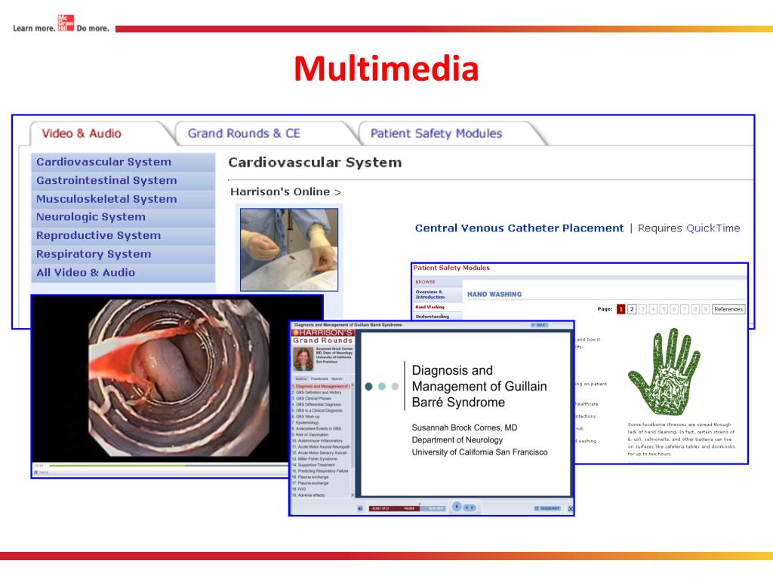Screen dimensions: 773x579
Task: Open the Transcript in Grand Rounds player
Action: point(547,509)
